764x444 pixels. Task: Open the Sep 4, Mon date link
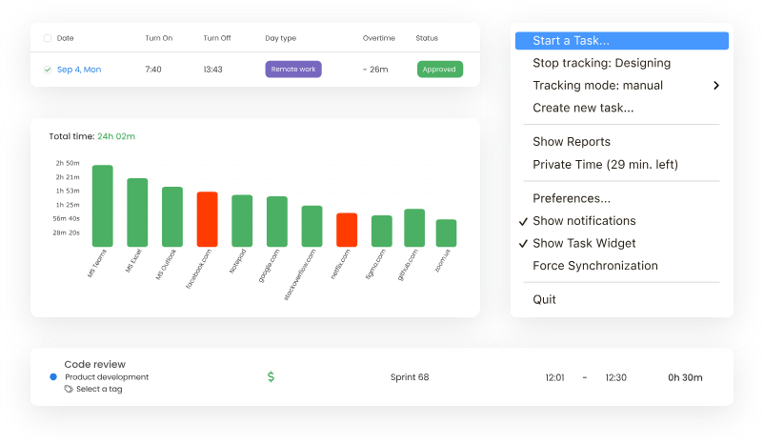(79, 70)
